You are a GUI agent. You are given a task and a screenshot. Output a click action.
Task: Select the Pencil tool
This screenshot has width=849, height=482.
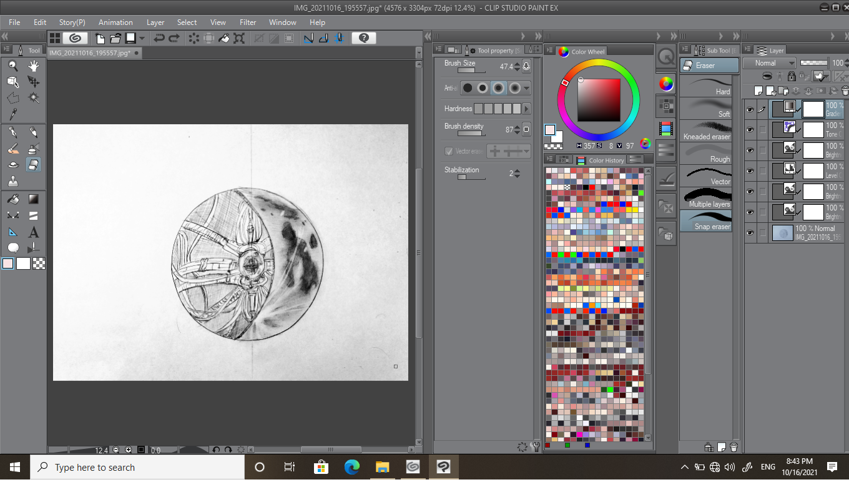(34, 132)
